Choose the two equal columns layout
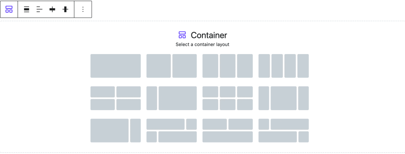Viewport: 405px width, 154px height. tap(172, 66)
